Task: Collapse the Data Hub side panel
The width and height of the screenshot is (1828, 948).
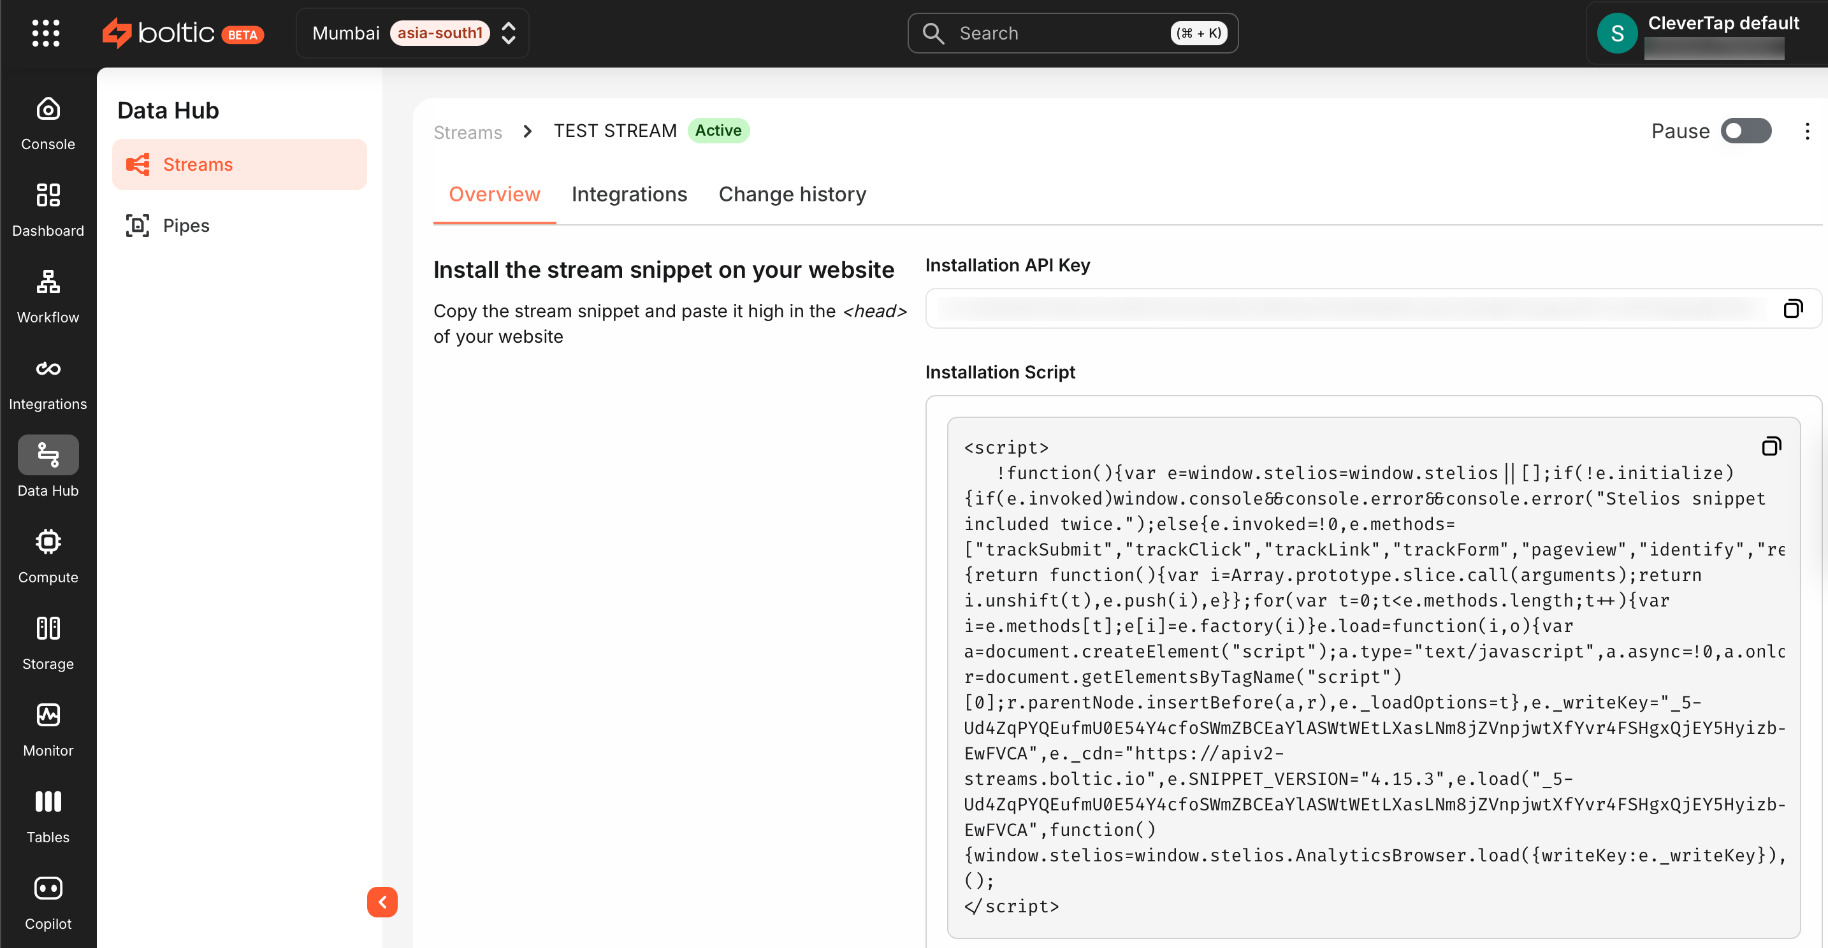Action: [382, 902]
